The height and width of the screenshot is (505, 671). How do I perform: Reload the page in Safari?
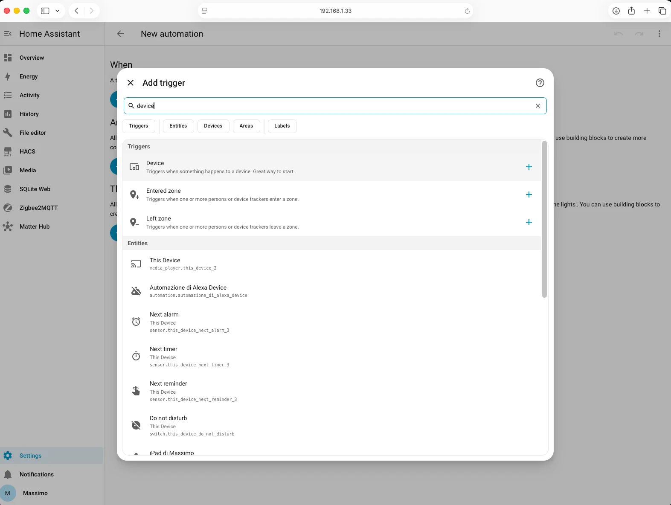click(467, 11)
